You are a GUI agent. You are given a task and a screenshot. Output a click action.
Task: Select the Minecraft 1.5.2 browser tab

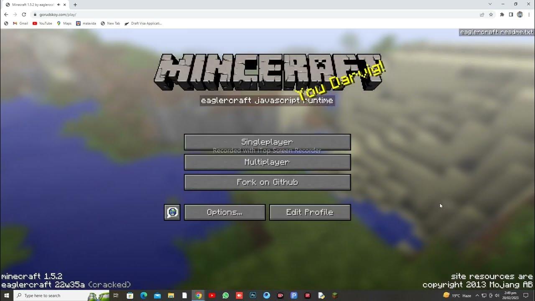point(36,5)
